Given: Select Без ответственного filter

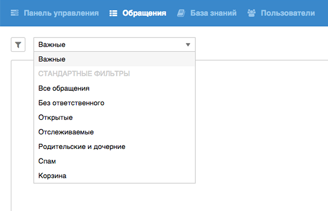Looking at the screenshot, I should pos(115,103).
